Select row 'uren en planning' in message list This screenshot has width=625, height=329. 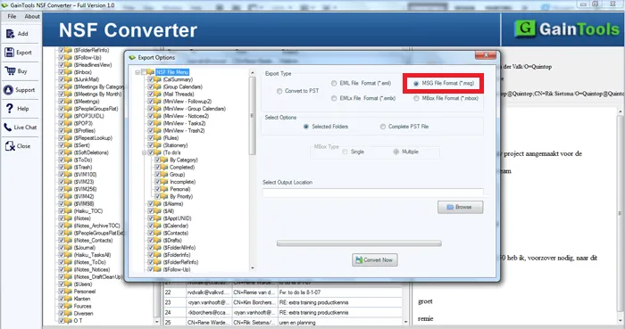(x=283, y=323)
